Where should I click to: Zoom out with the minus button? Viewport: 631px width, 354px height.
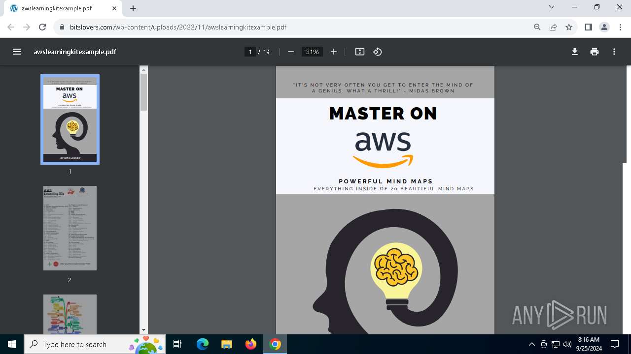pos(291,52)
